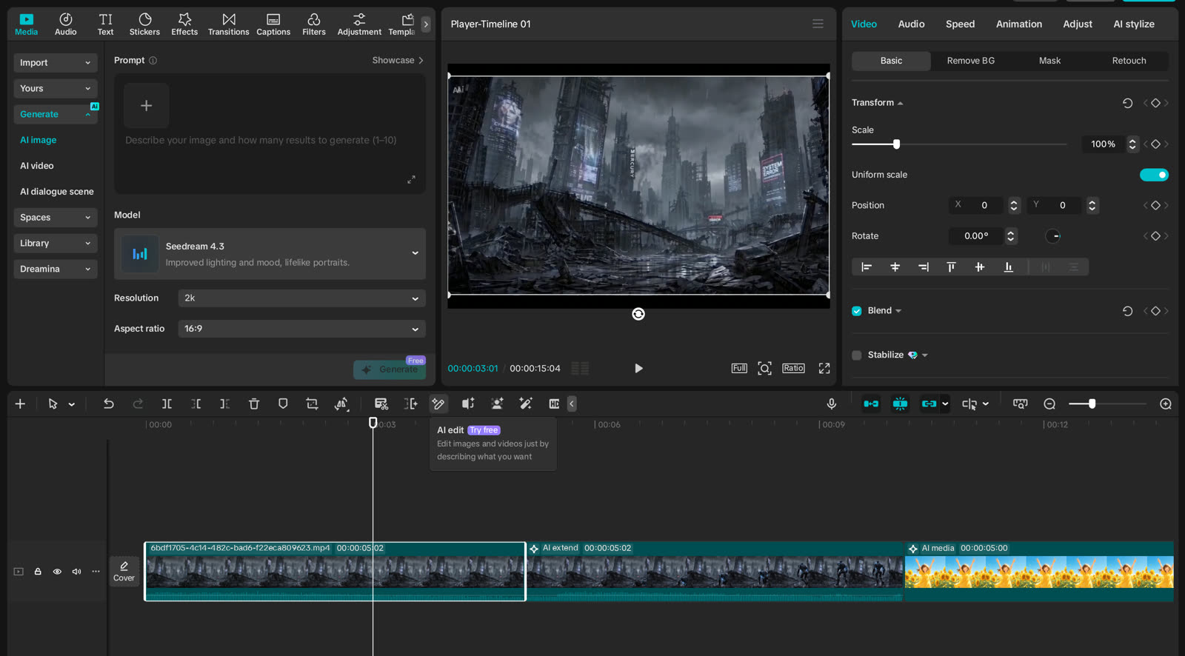
Task: Toggle main track magnet snapping
Action: [x=871, y=404]
